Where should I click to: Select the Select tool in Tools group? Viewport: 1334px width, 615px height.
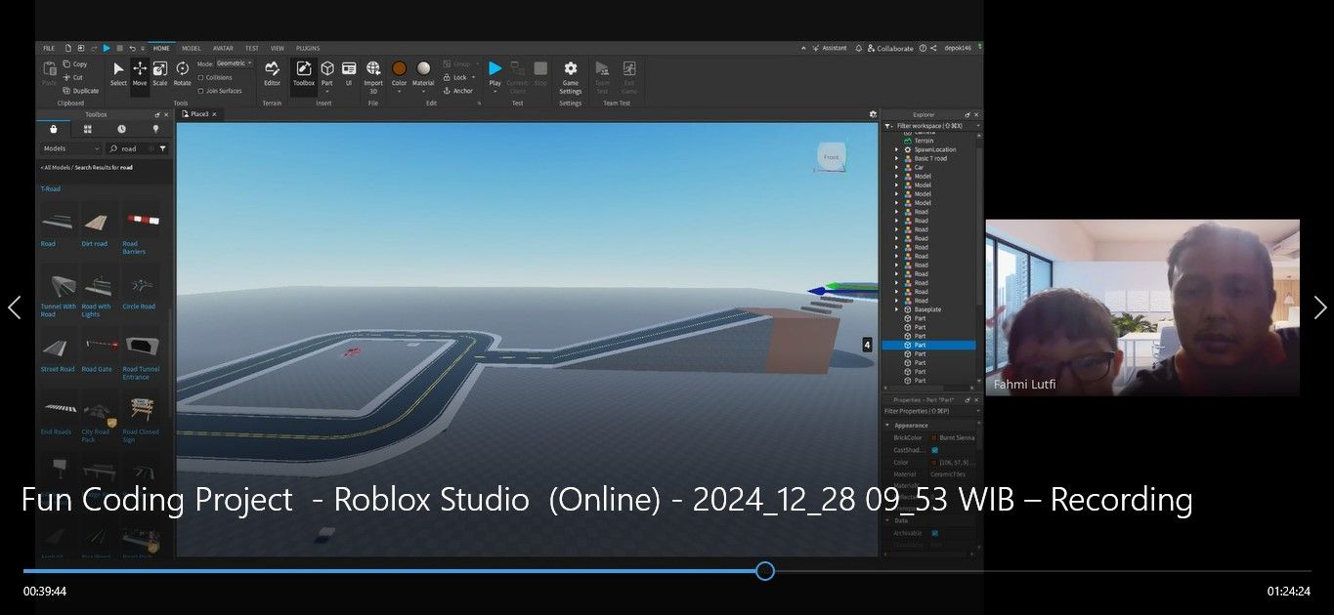[118, 73]
